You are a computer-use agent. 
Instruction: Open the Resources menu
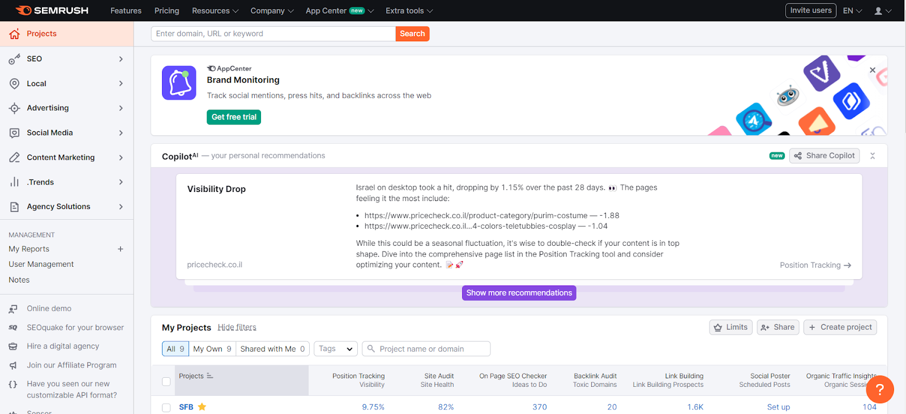pyautogui.click(x=215, y=11)
